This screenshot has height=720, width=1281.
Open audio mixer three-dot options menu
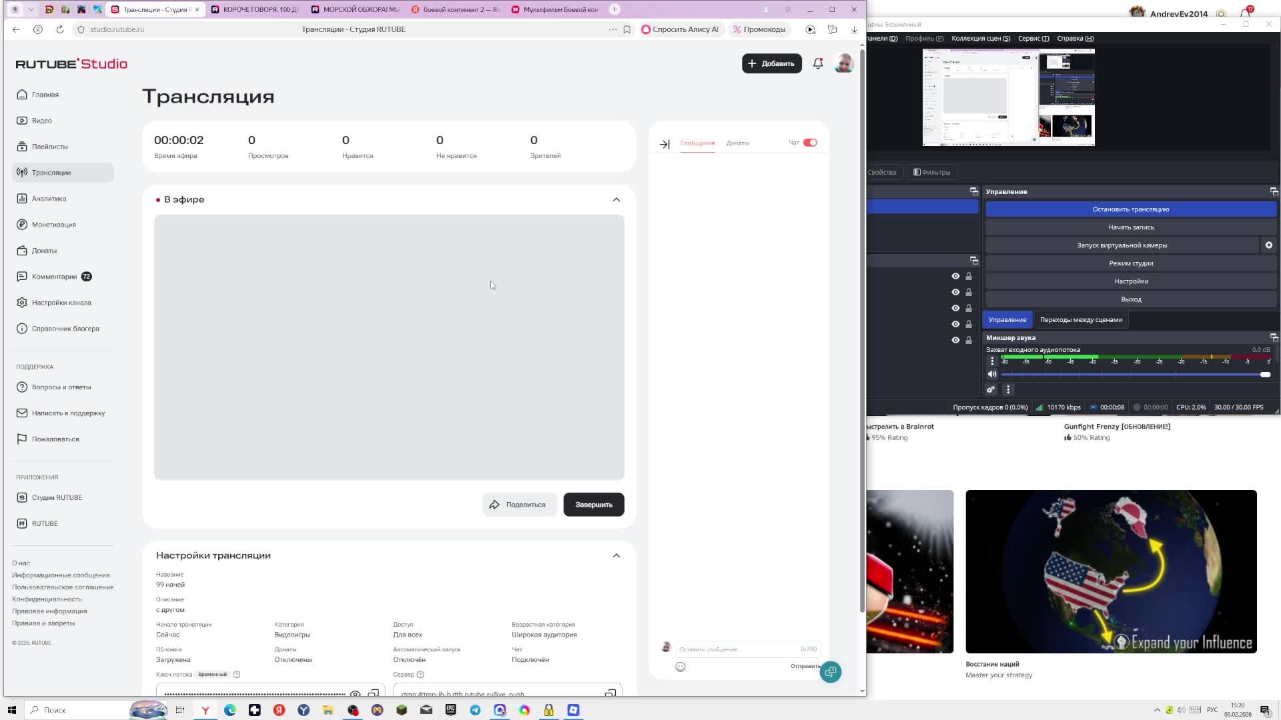pyautogui.click(x=1008, y=390)
